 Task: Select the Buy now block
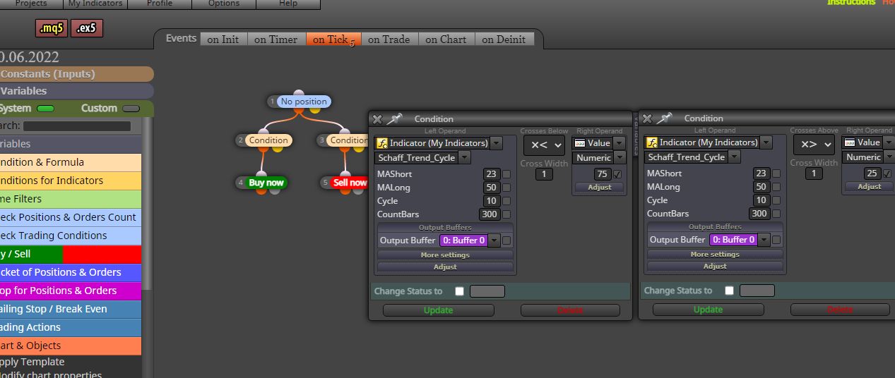(266, 183)
